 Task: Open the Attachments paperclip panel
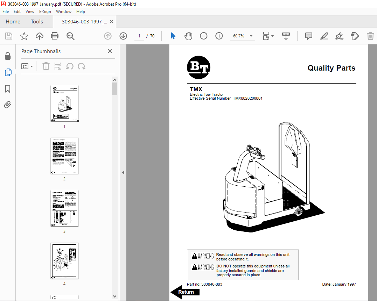point(8,105)
